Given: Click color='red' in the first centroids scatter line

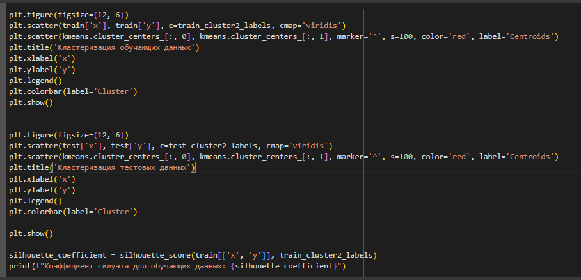Looking at the screenshot, I should (x=446, y=37).
